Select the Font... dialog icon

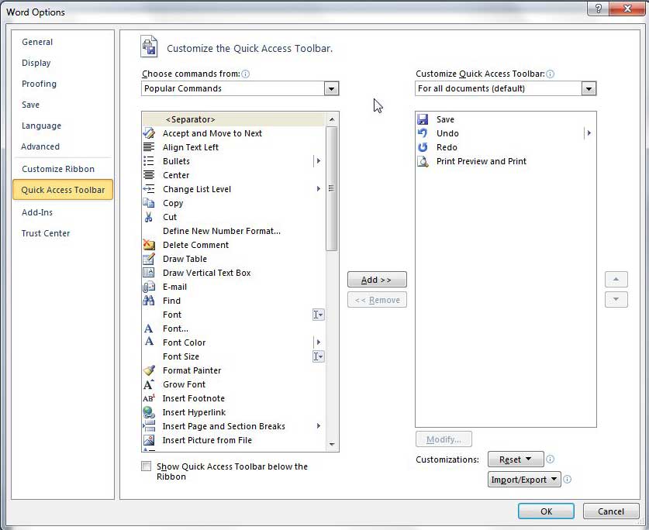149,329
